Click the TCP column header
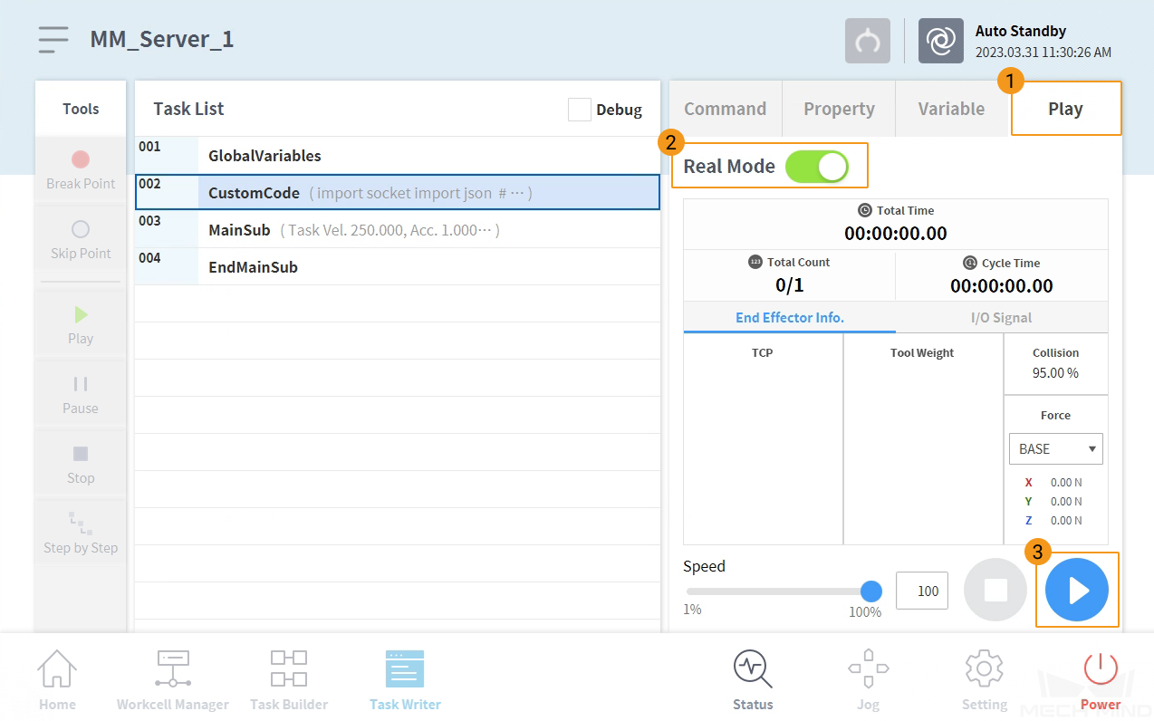 point(763,352)
